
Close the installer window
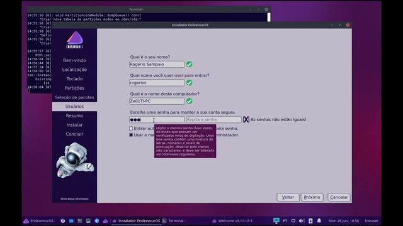[348, 25]
